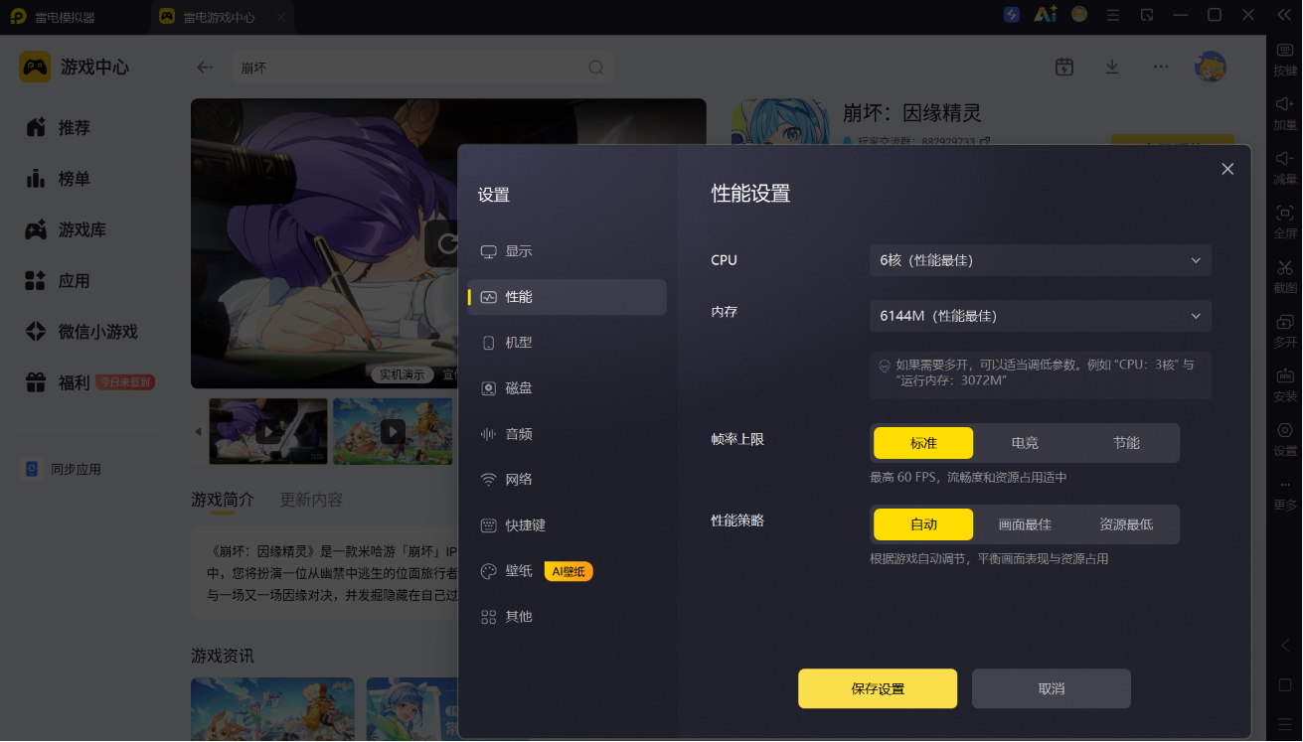Screen dimensions: 1303x742
Task: Open the AI assistant icon in the title bar
Action: (1045, 15)
